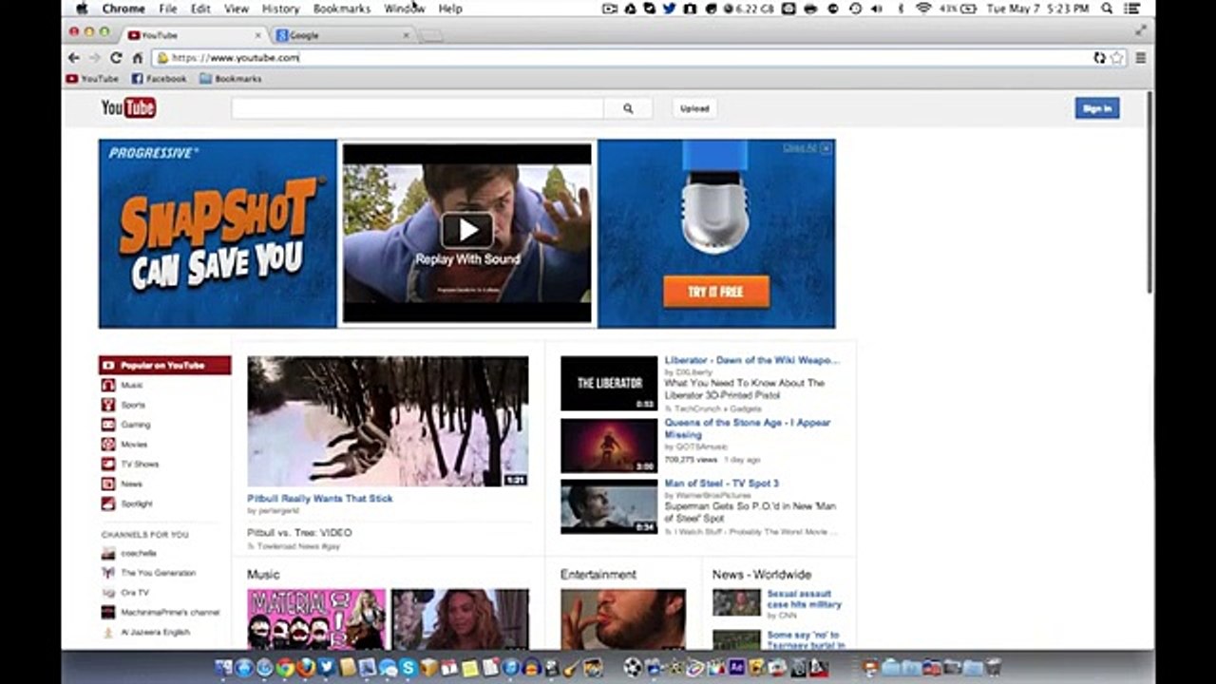
Task: Open News category in YouTube sidebar
Action: (x=131, y=484)
